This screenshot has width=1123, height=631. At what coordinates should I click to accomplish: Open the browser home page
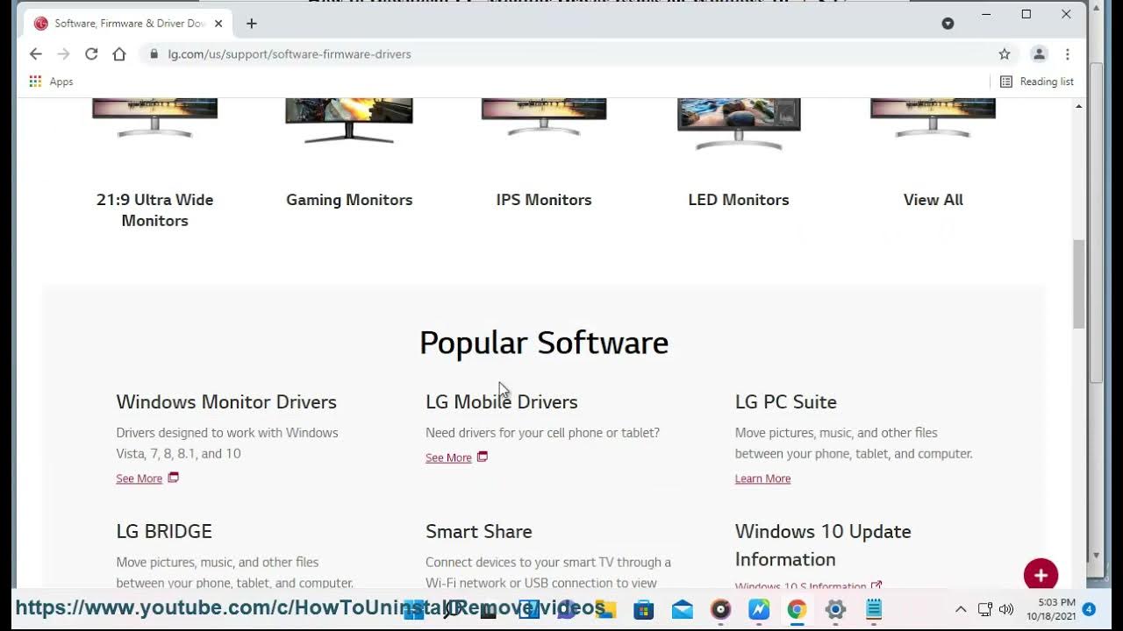click(119, 54)
